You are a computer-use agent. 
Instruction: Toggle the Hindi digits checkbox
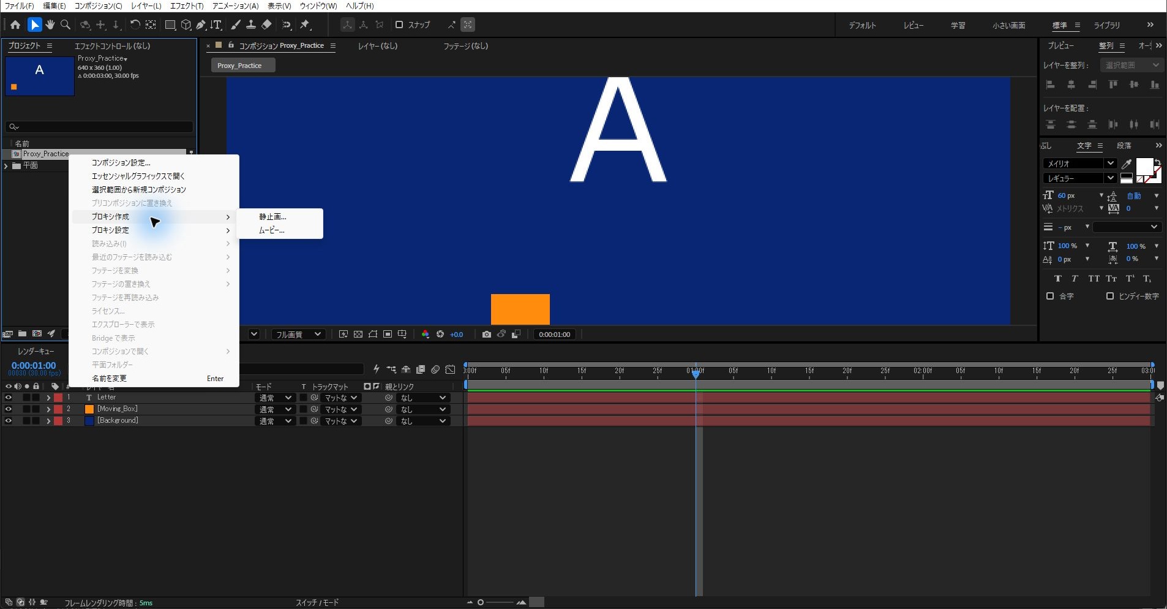(x=1109, y=296)
